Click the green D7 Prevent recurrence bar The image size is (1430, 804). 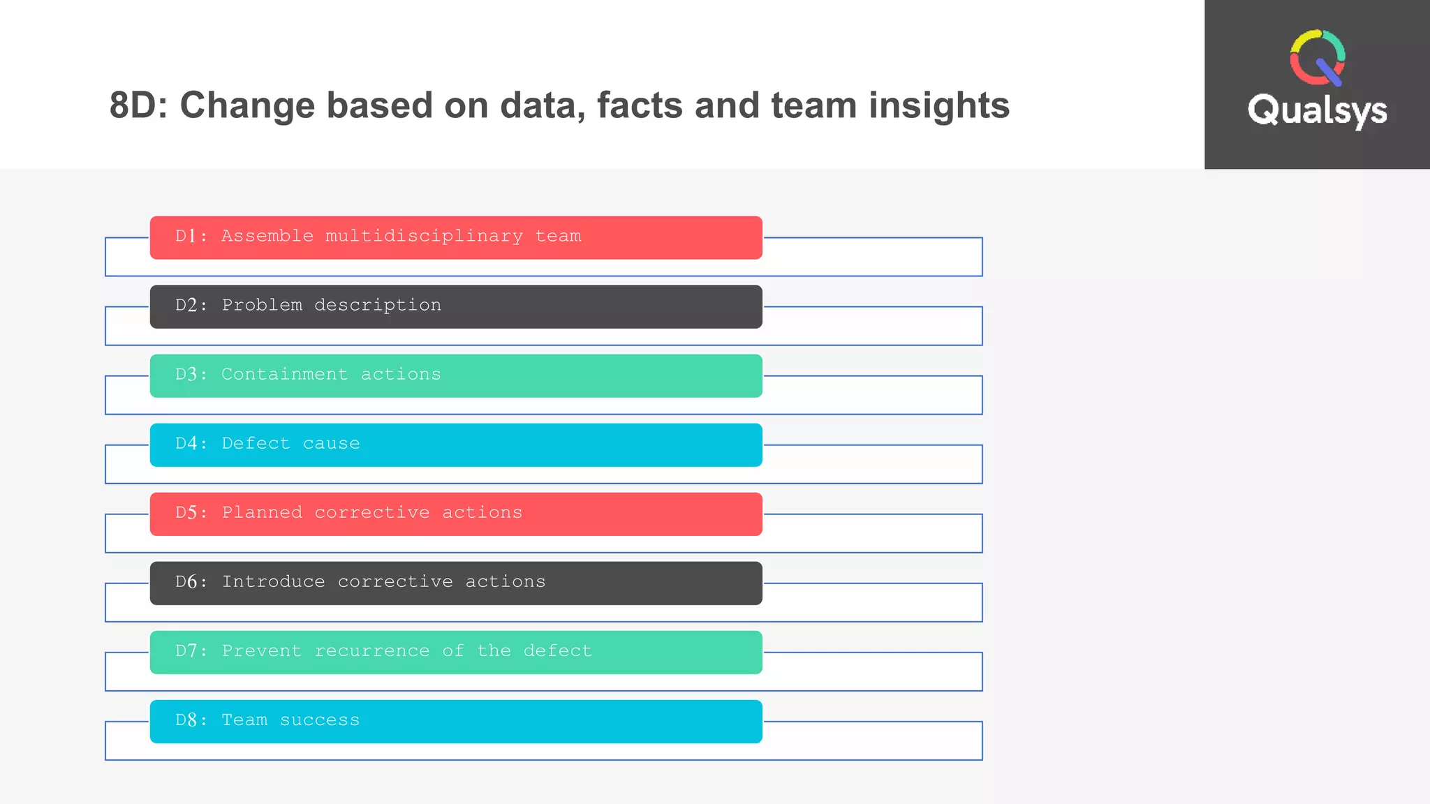[456, 652]
